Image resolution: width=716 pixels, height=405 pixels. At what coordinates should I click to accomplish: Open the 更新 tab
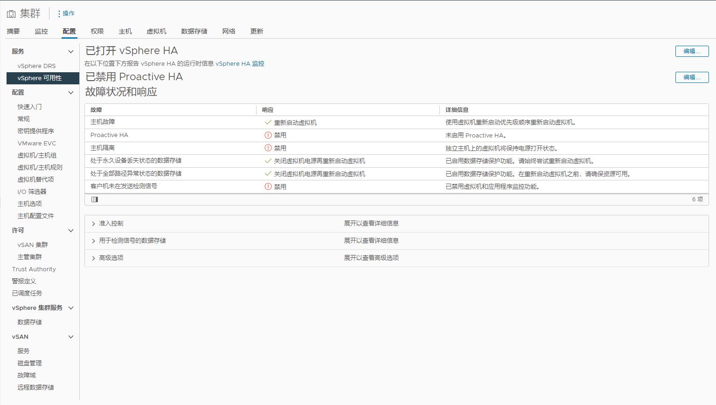point(257,31)
